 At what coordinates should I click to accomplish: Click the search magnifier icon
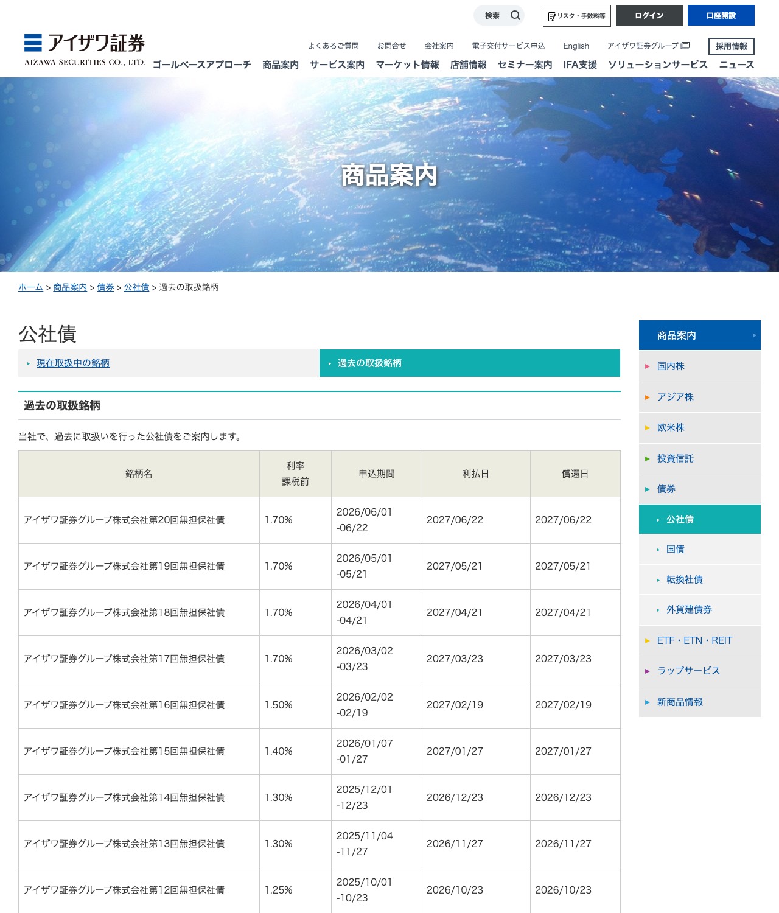coord(515,15)
